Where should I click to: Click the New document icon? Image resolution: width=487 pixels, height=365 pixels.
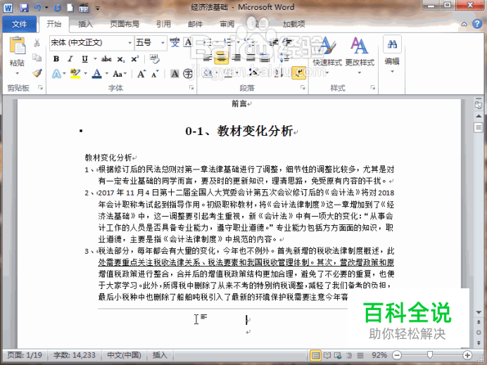tap(70, 8)
